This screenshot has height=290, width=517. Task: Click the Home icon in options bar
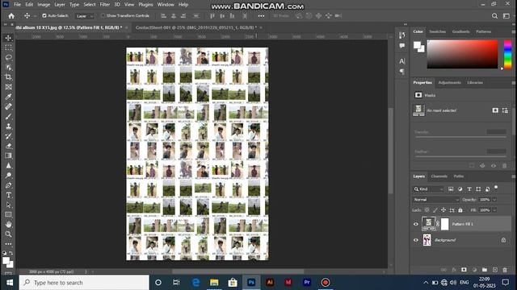pos(11,16)
